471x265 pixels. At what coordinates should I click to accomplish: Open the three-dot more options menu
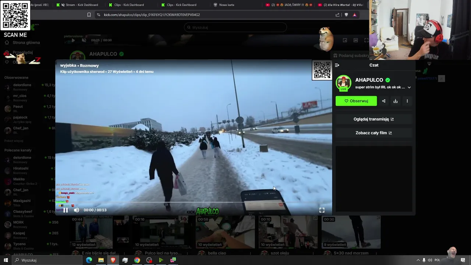tap(407, 101)
